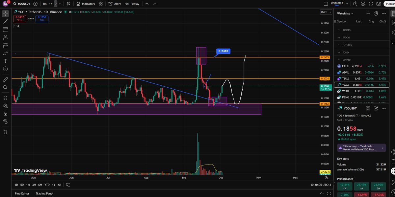This screenshot has height=197, width=395.
Task: Select the chart layout setup icon
Action: [x=326, y=4]
